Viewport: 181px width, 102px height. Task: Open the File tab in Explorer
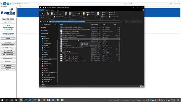click(x=42, y=10)
